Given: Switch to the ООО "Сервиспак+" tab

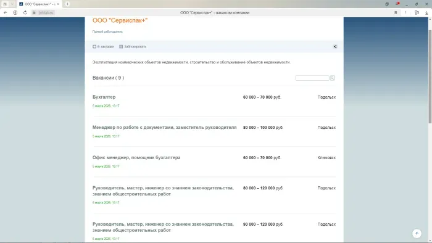Looking at the screenshot, I should pyautogui.click(x=39, y=4).
